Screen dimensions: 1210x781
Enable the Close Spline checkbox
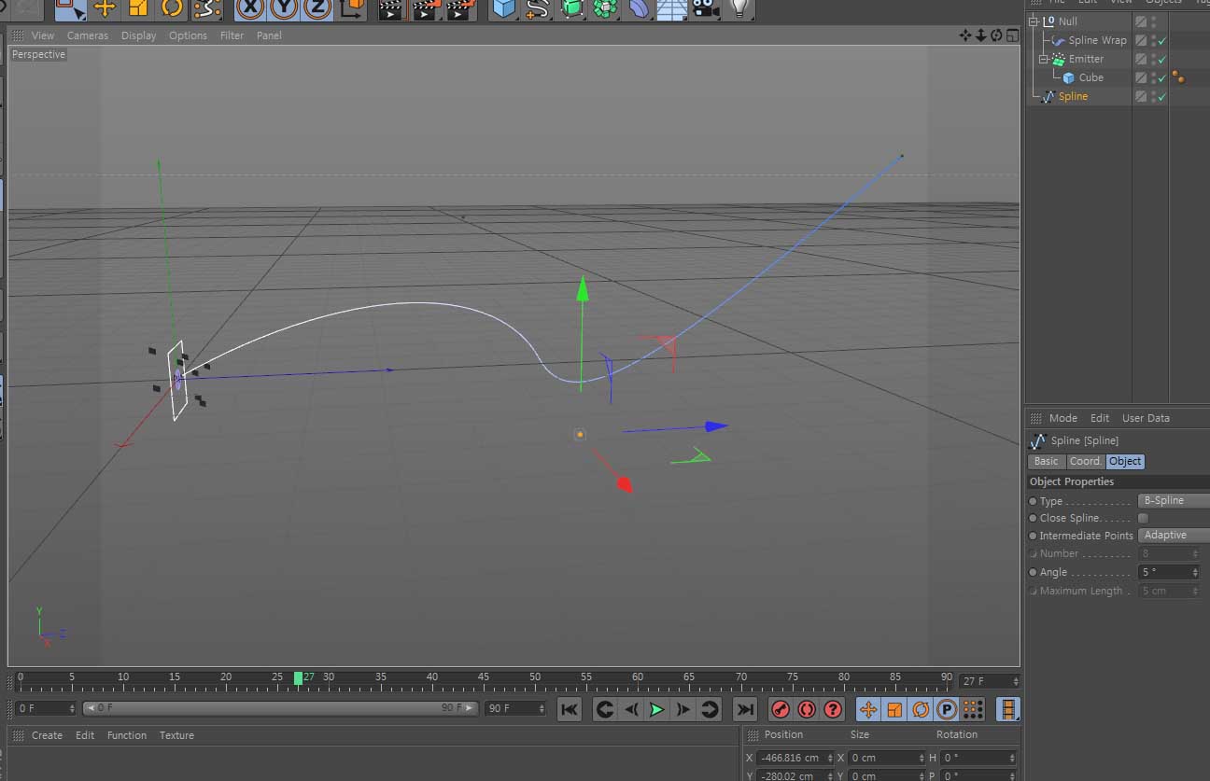point(1144,518)
